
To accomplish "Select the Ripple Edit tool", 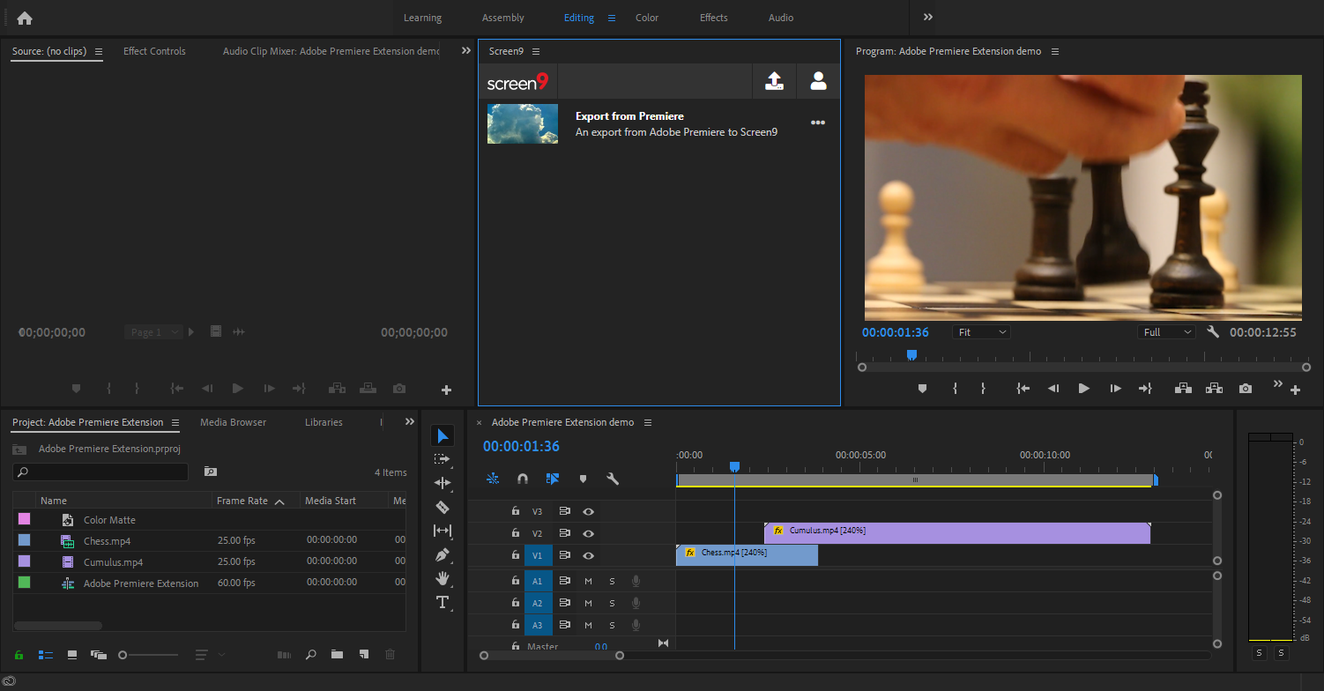I will point(443,483).
